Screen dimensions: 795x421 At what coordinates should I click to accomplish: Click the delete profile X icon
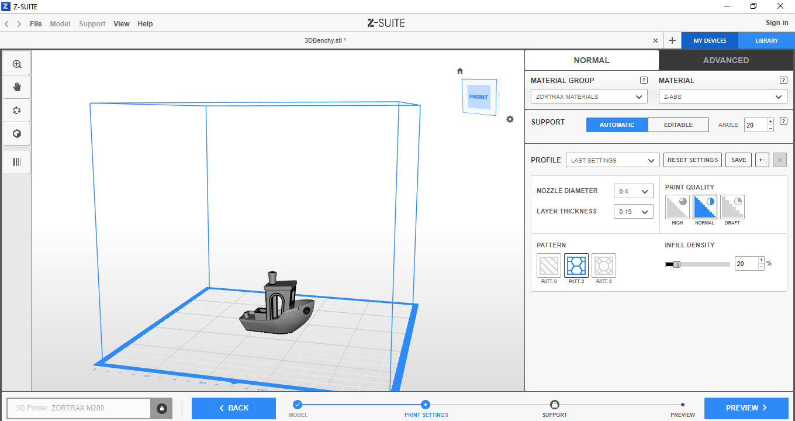click(x=780, y=160)
